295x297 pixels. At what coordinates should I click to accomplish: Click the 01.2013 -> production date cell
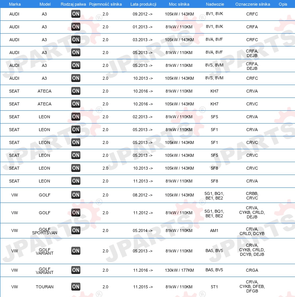[143, 27]
